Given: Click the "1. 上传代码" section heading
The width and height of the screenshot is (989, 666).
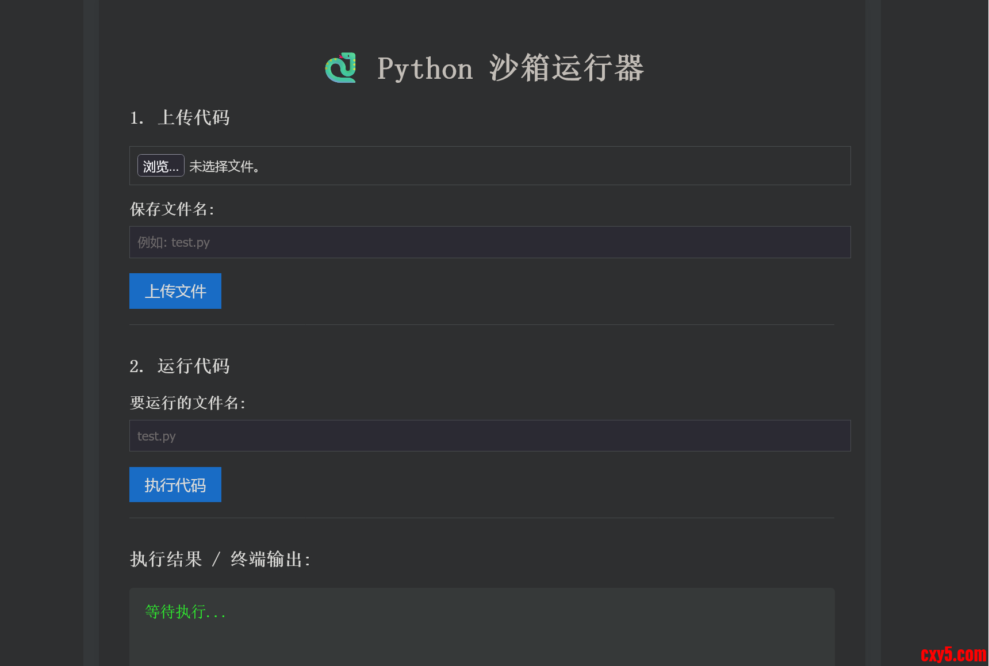Looking at the screenshot, I should click(180, 118).
